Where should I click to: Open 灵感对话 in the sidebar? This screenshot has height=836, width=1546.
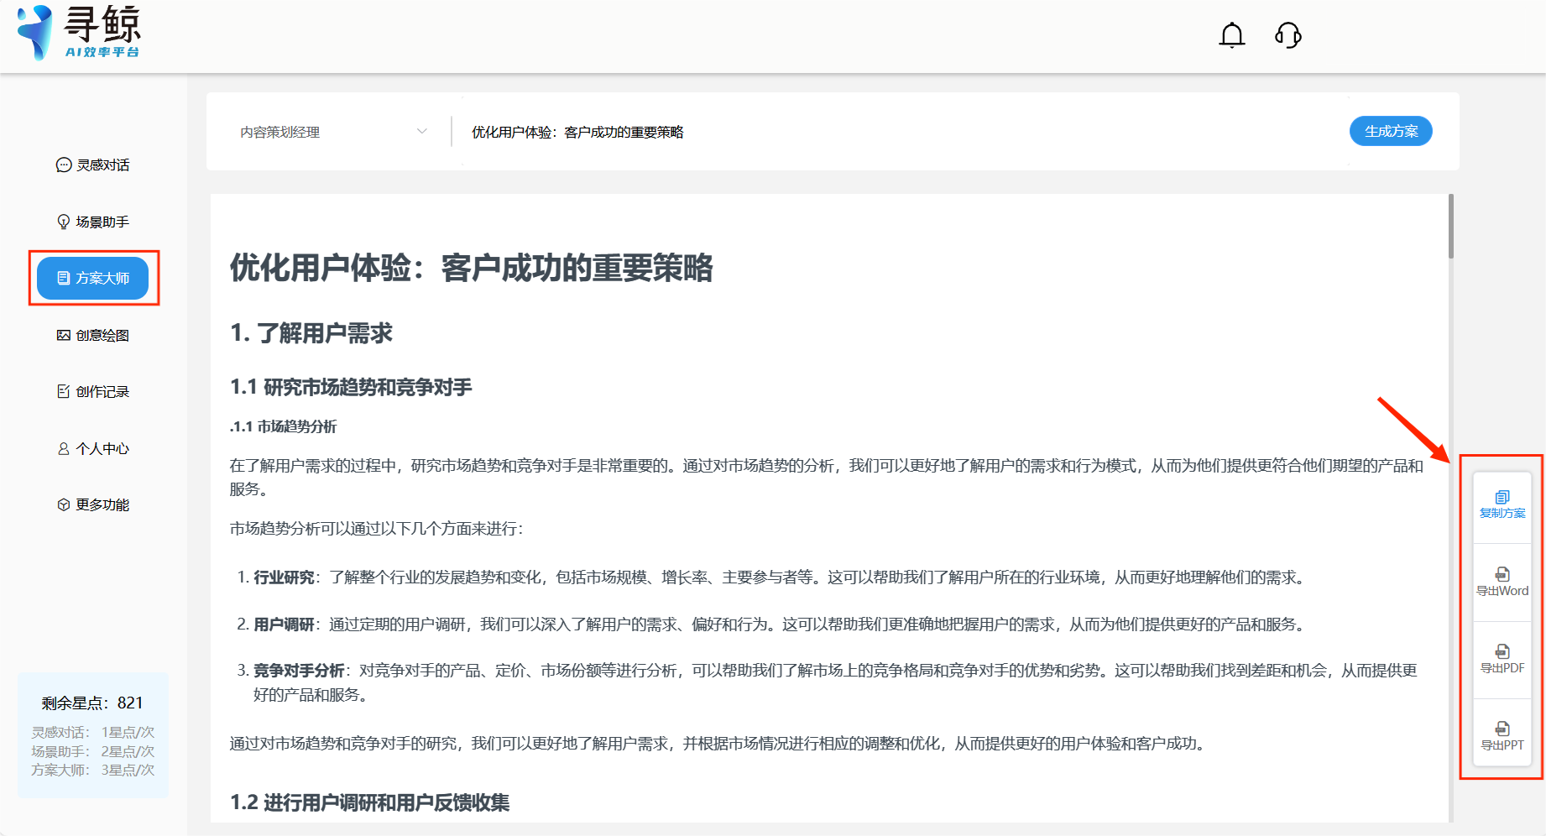click(x=93, y=165)
